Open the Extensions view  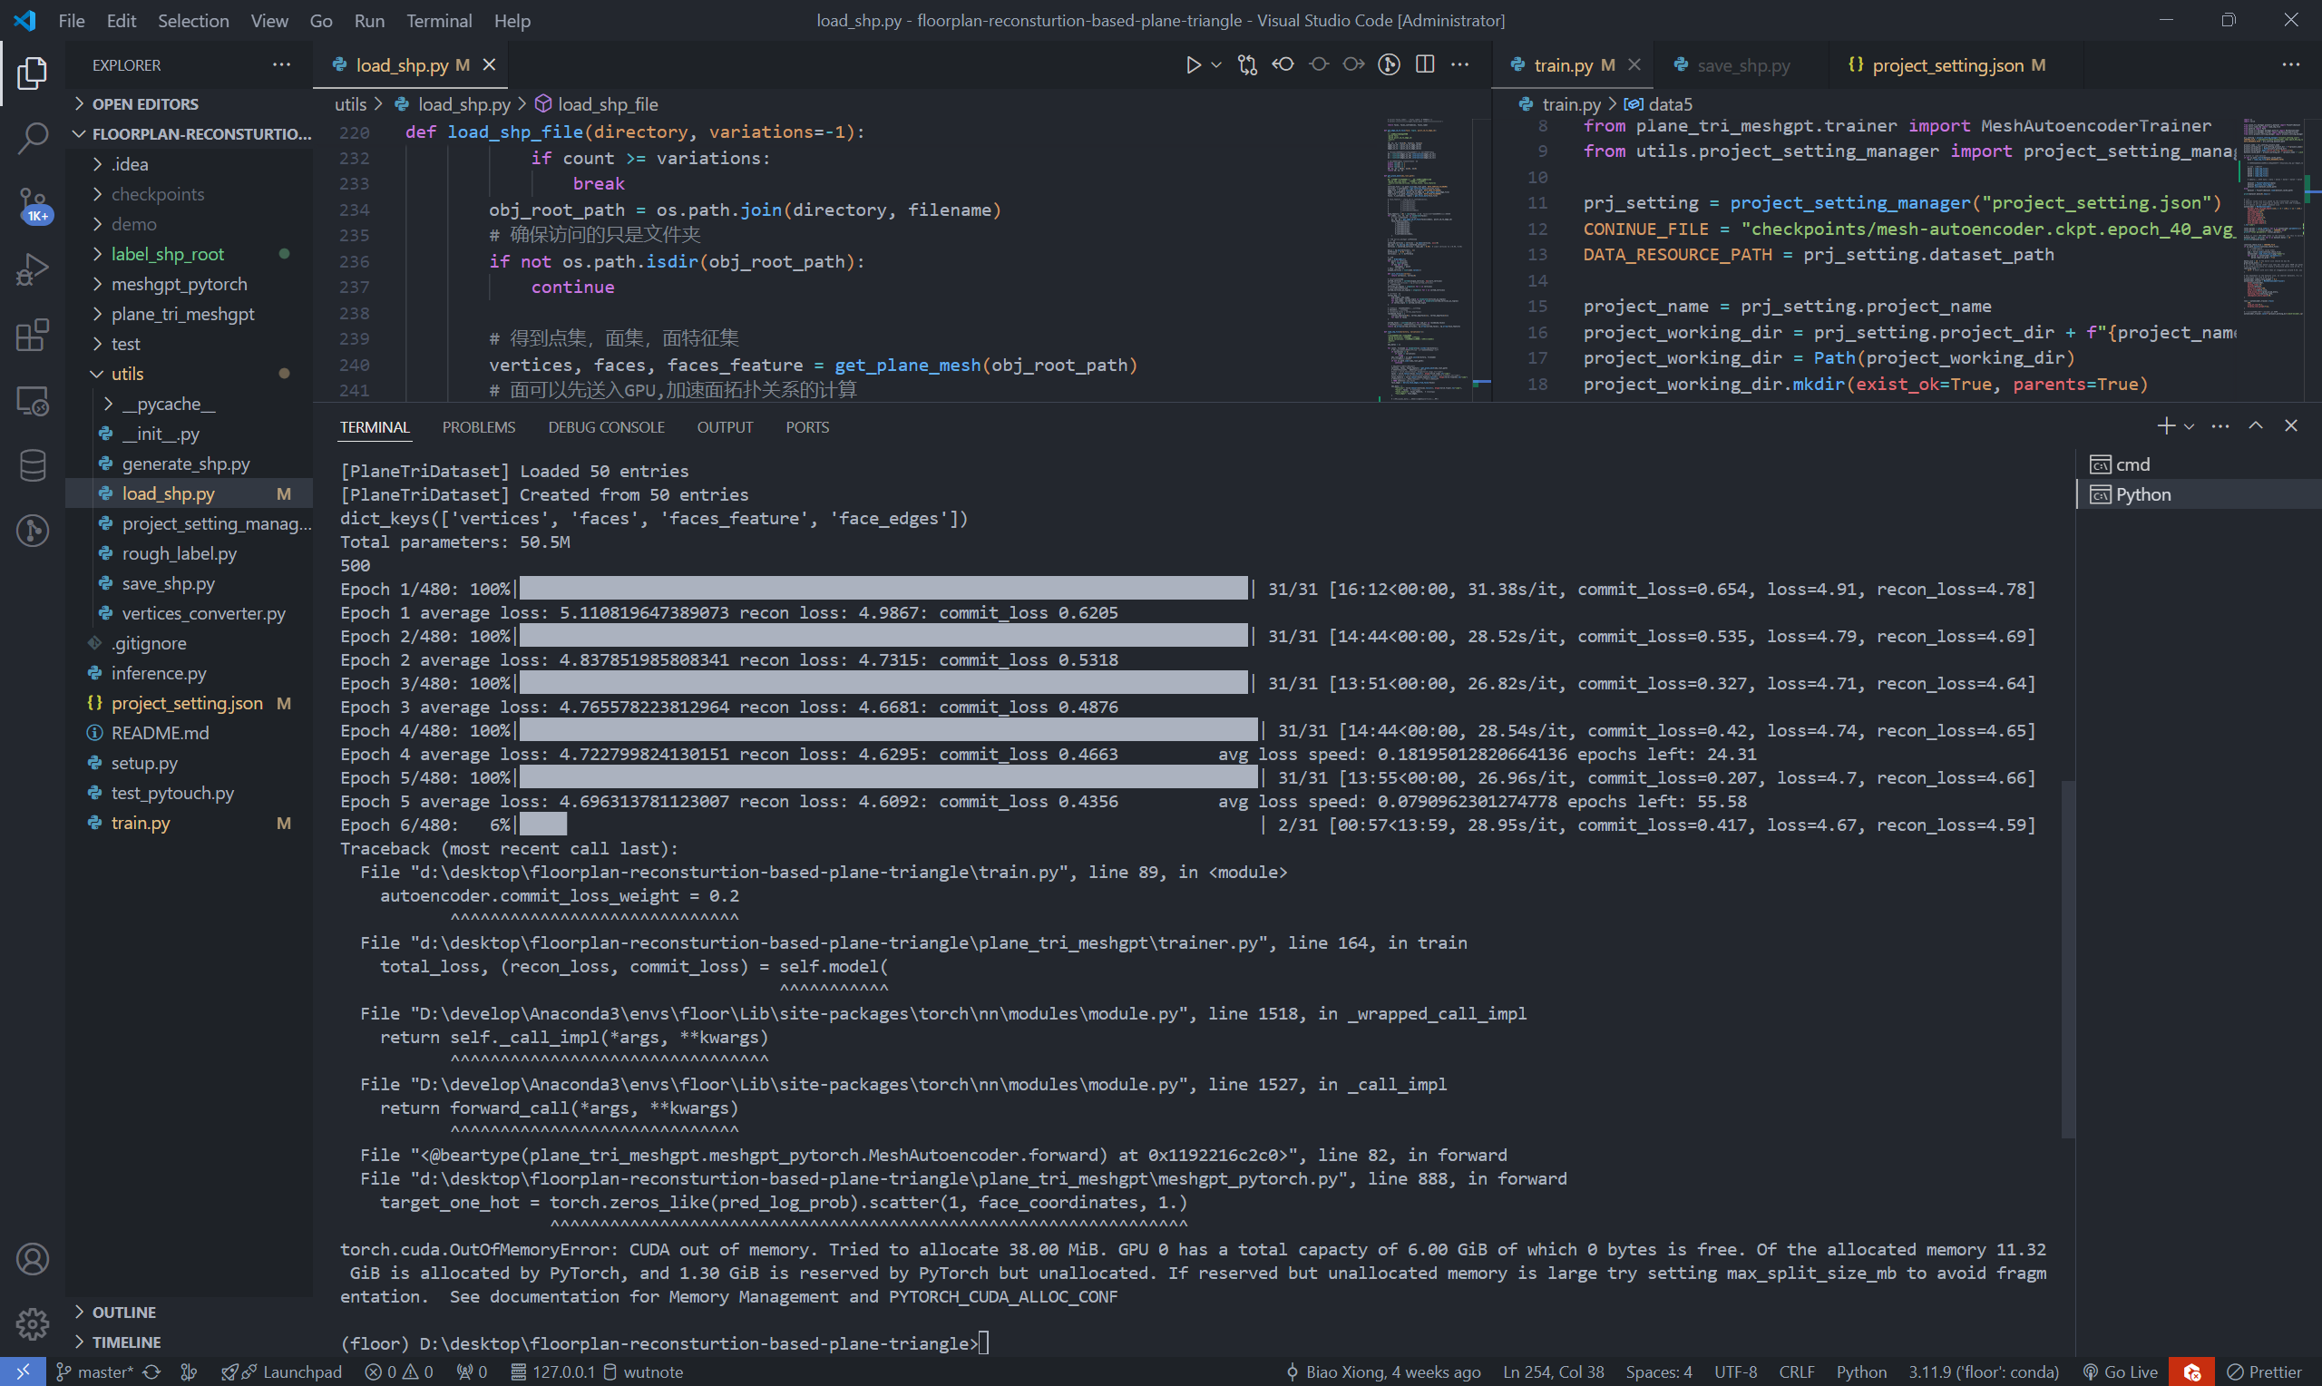(32, 335)
